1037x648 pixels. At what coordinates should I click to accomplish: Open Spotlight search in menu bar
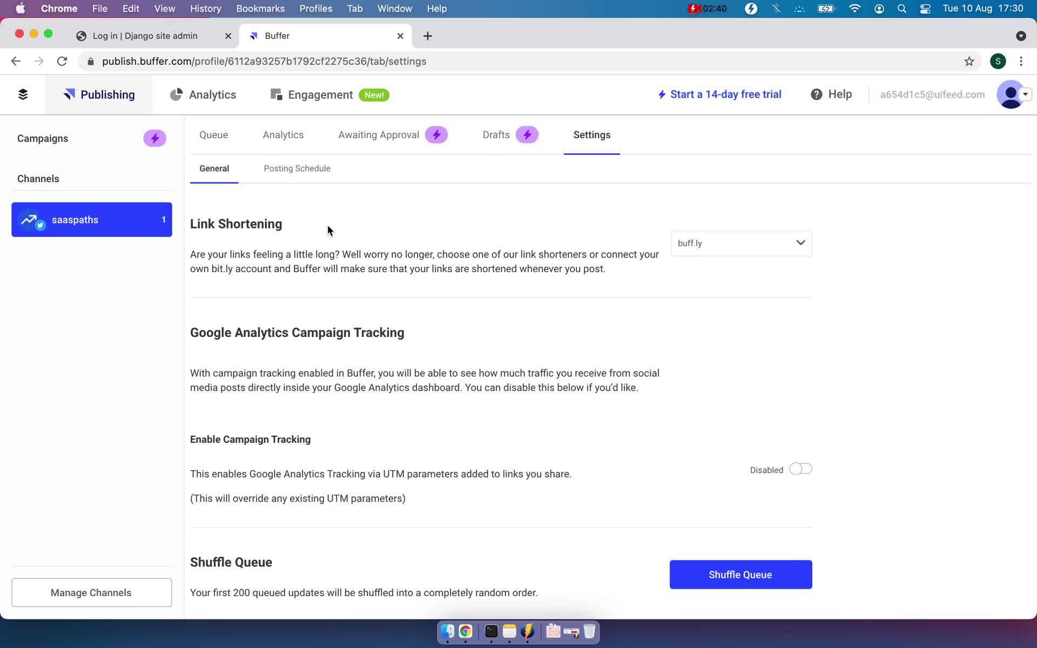901,9
